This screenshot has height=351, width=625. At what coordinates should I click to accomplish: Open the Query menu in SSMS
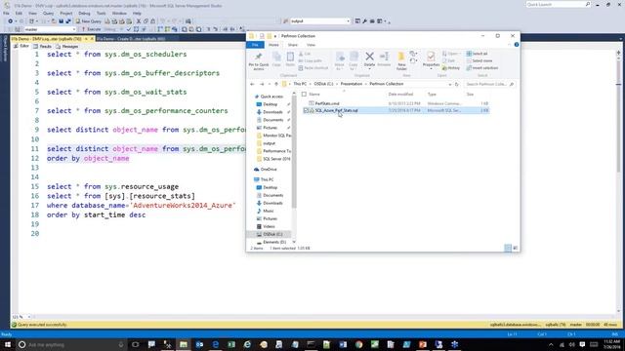(48, 13)
